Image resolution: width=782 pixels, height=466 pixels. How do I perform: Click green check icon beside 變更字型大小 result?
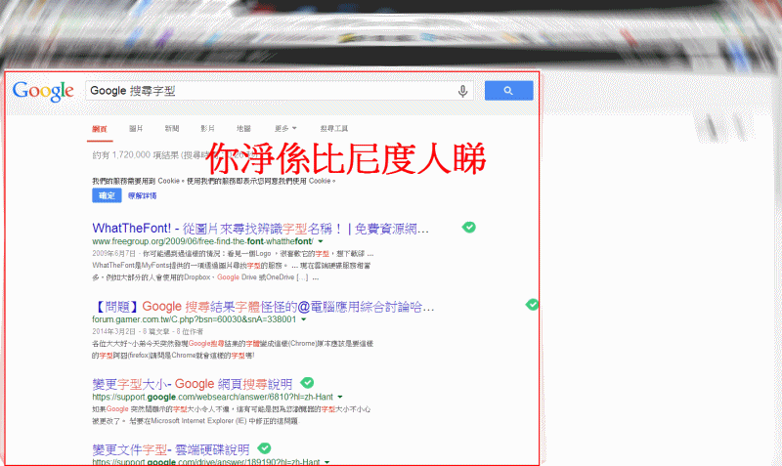[307, 383]
